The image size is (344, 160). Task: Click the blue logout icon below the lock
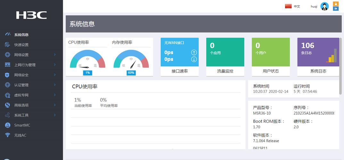pyautogui.click(x=336, y=9)
